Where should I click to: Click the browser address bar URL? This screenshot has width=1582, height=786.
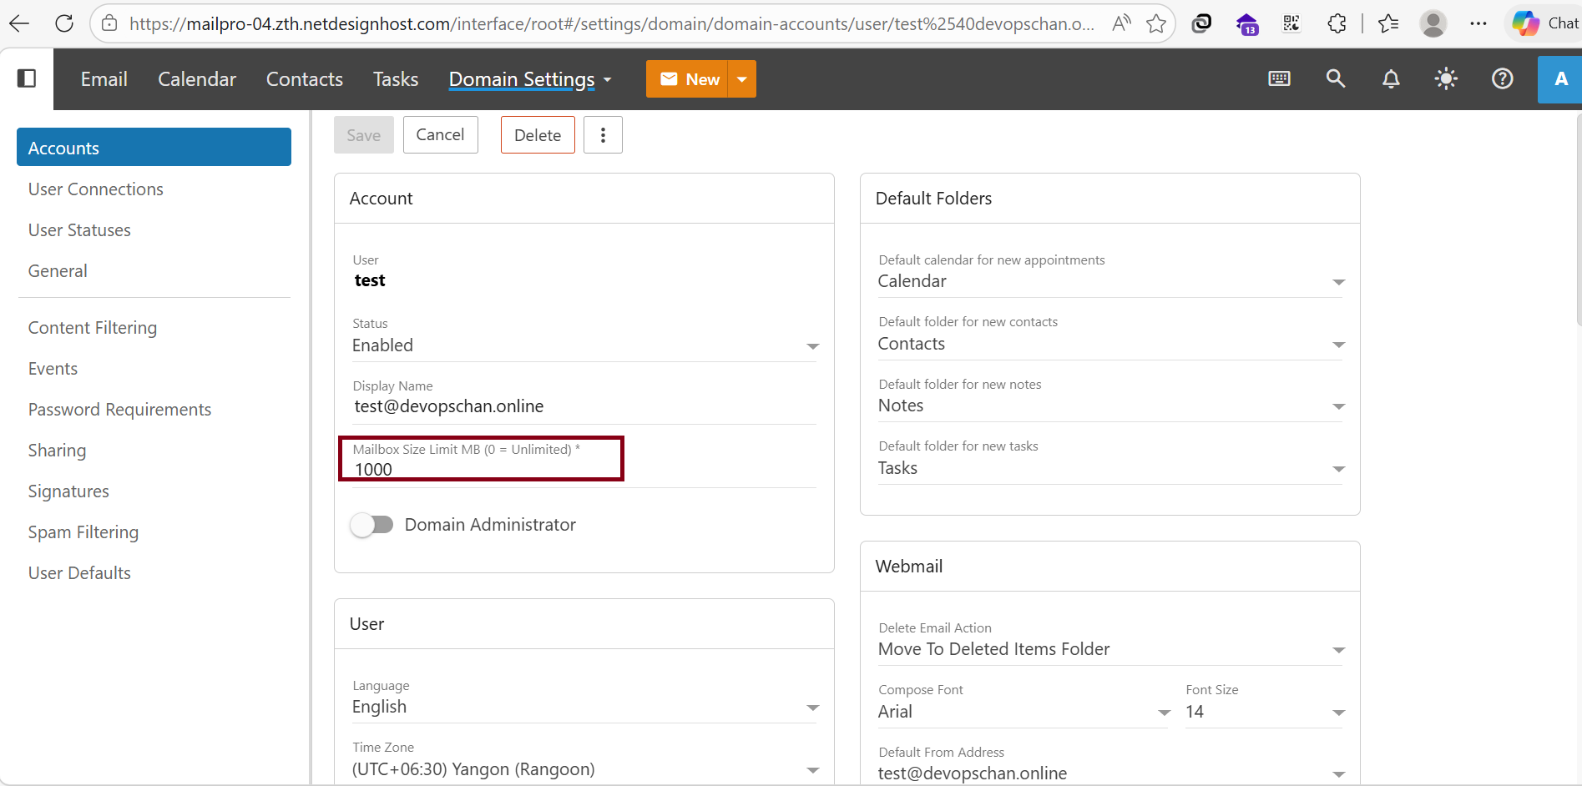click(x=611, y=23)
